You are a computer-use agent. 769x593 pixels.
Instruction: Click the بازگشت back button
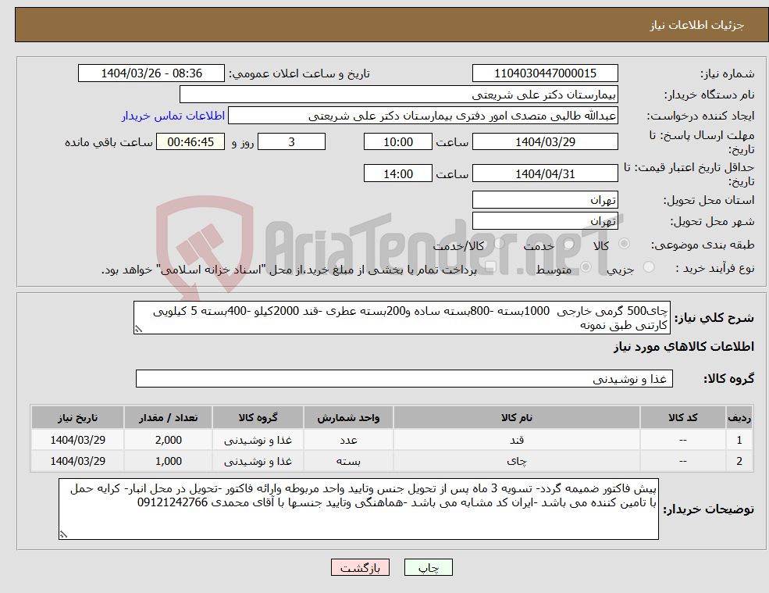[360, 567]
